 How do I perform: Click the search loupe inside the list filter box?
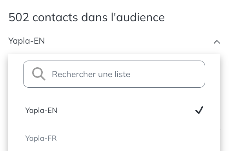[38, 74]
